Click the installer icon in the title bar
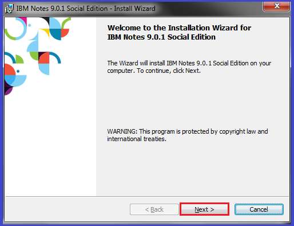This screenshot has height=226, width=294. (x=9, y=9)
